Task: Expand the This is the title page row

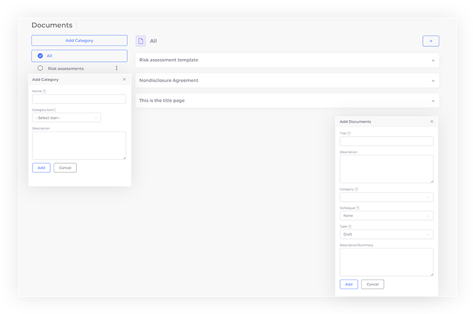Action: (433, 101)
